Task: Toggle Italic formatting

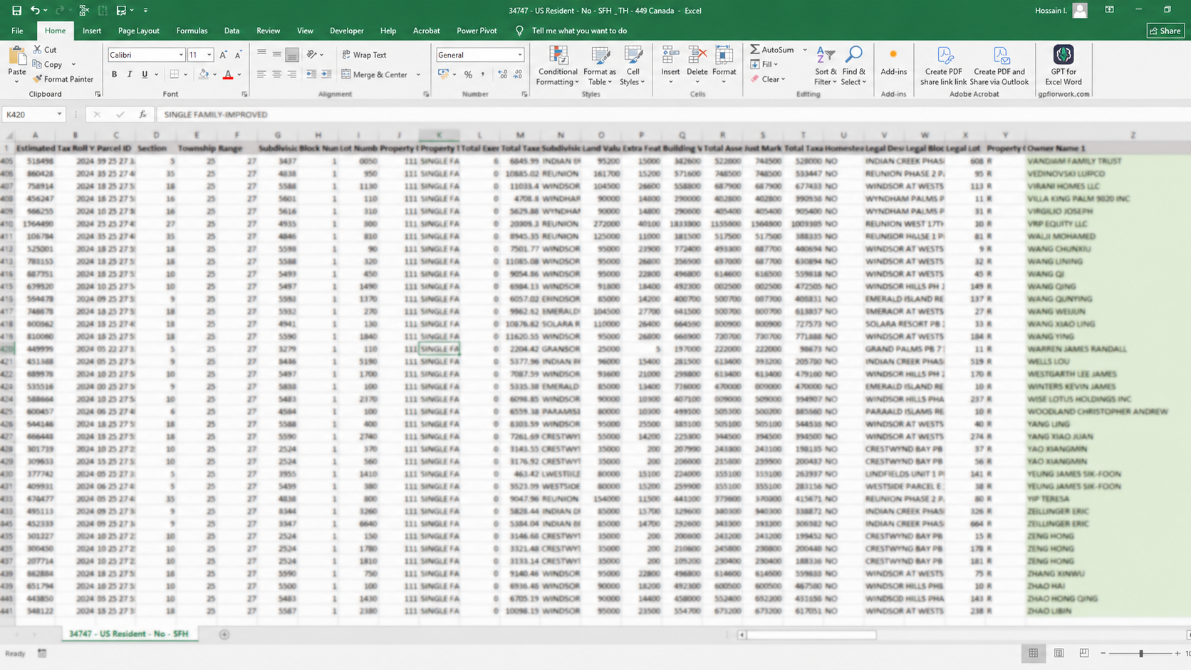Action: click(x=129, y=74)
